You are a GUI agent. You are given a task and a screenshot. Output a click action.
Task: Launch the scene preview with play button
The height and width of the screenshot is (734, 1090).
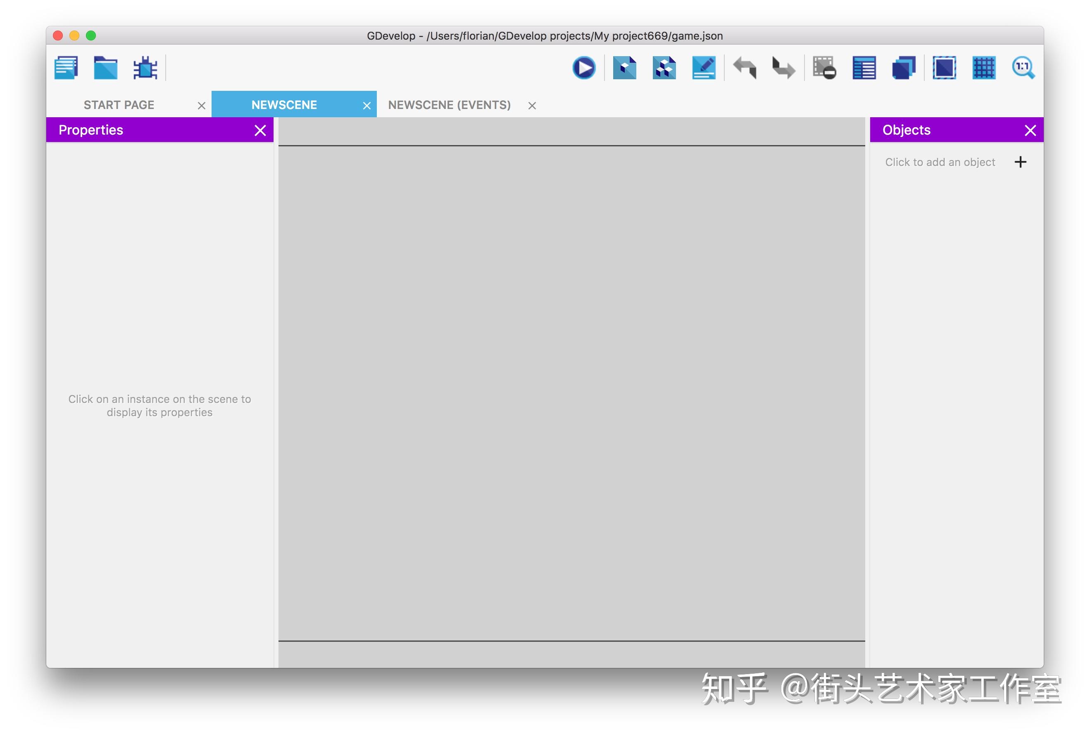(584, 68)
